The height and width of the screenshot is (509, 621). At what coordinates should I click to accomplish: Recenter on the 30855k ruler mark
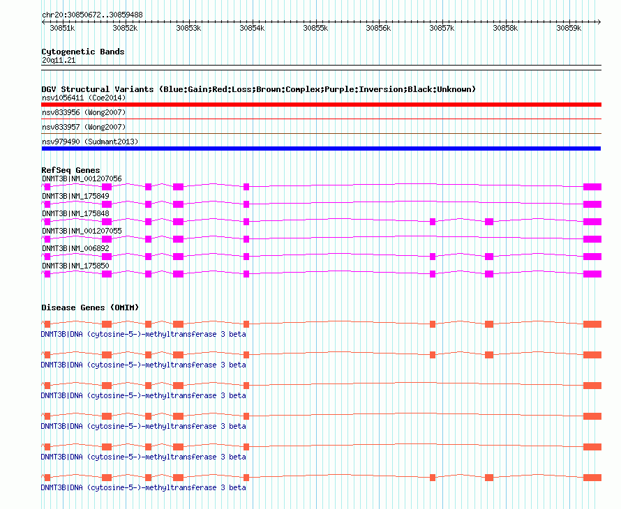pyautogui.click(x=315, y=28)
